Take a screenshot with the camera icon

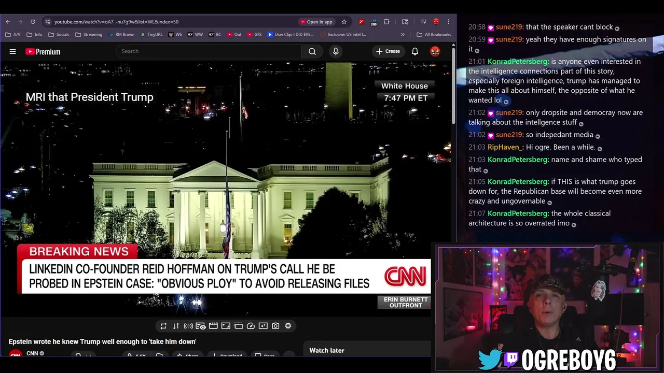coord(275,326)
